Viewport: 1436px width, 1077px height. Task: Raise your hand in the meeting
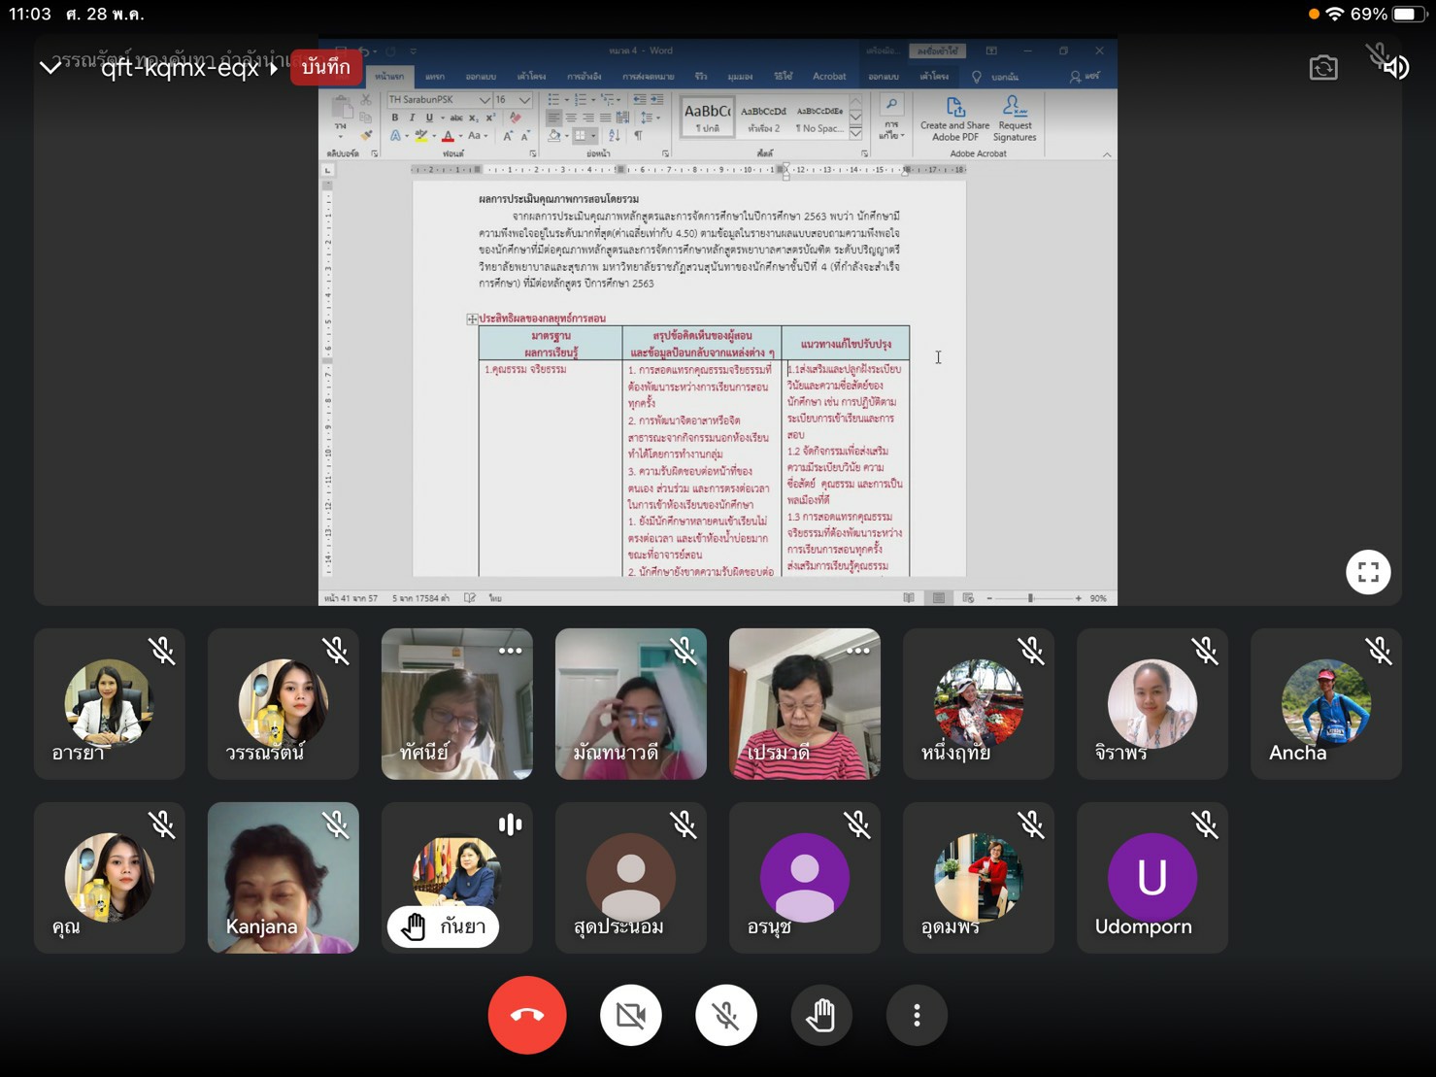[820, 1015]
